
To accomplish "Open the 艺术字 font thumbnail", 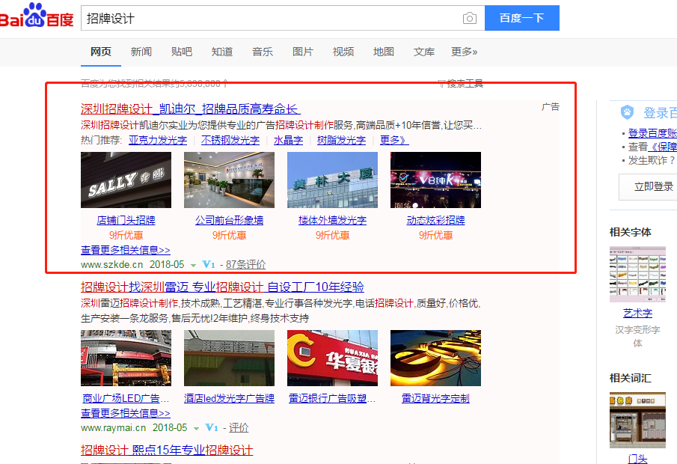I will click(x=637, y=274).
